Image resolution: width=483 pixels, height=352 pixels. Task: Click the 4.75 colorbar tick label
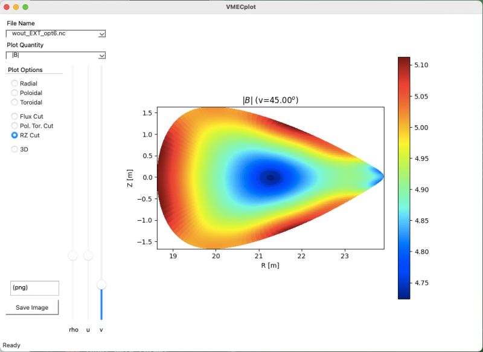coord(421,283)
